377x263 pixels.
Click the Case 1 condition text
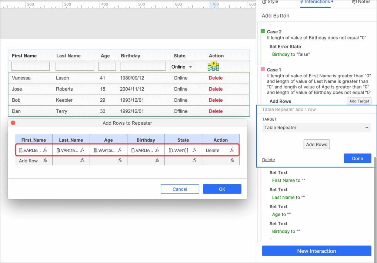[x=319, y=84]
